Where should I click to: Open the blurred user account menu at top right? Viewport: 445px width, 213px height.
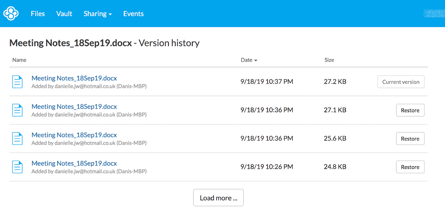(433, 14)
